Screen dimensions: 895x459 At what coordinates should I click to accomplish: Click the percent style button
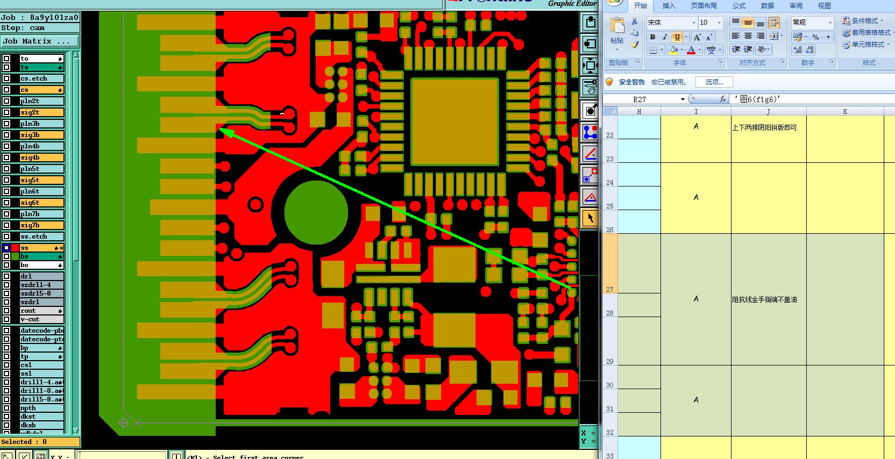tap(816, 37)
